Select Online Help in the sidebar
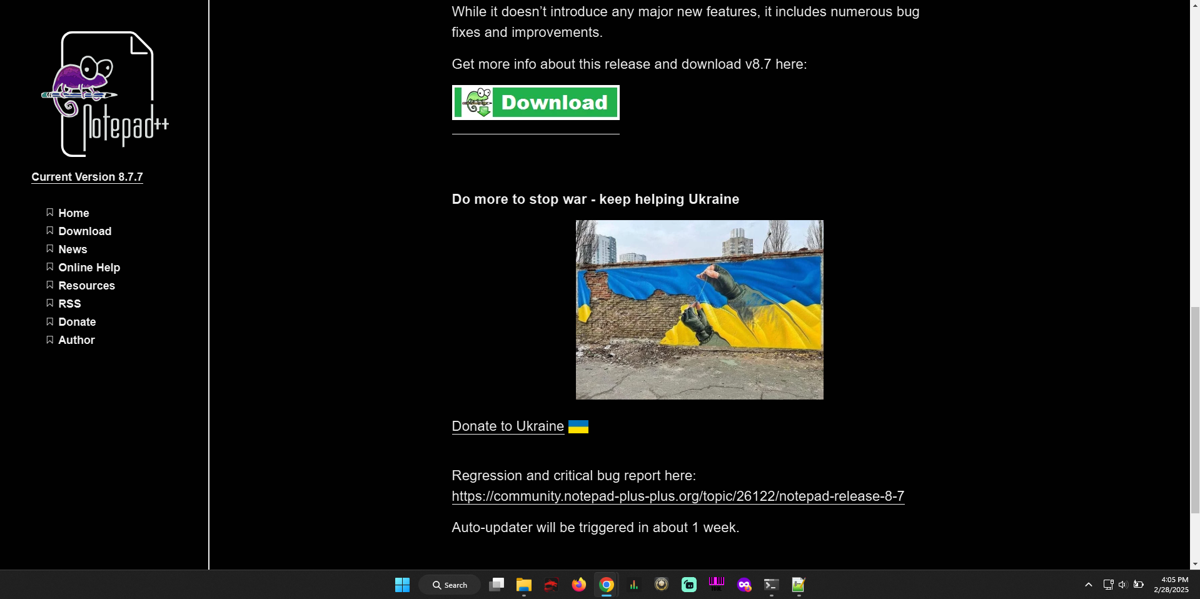Viewport: 1200px width, 599px height. (x=89, y=268)
